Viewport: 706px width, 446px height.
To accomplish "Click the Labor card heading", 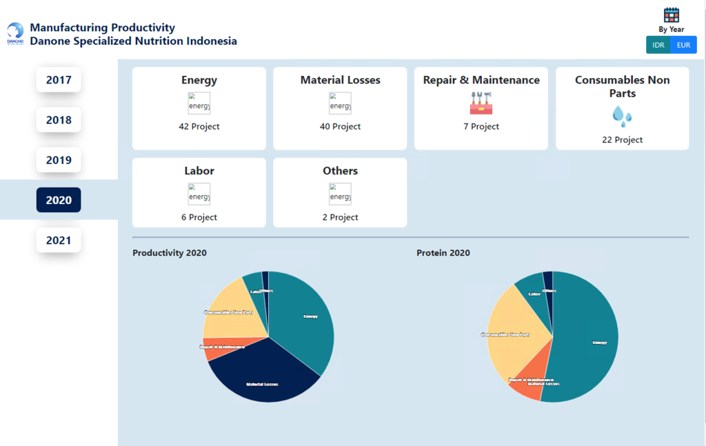I will click(x=199, y=170).
